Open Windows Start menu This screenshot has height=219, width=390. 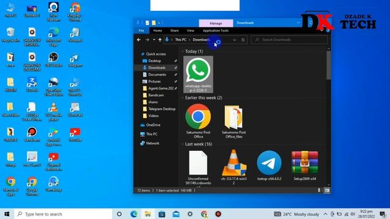click(7, 214)
